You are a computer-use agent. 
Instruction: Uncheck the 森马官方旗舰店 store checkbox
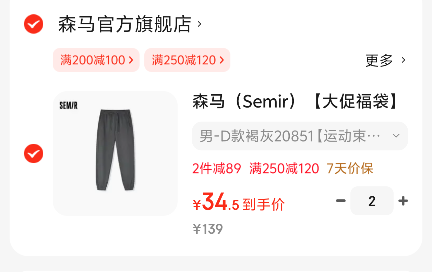point(34,24)
